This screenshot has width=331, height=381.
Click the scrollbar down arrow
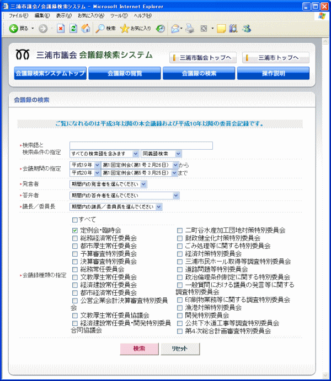pos(325,375)
